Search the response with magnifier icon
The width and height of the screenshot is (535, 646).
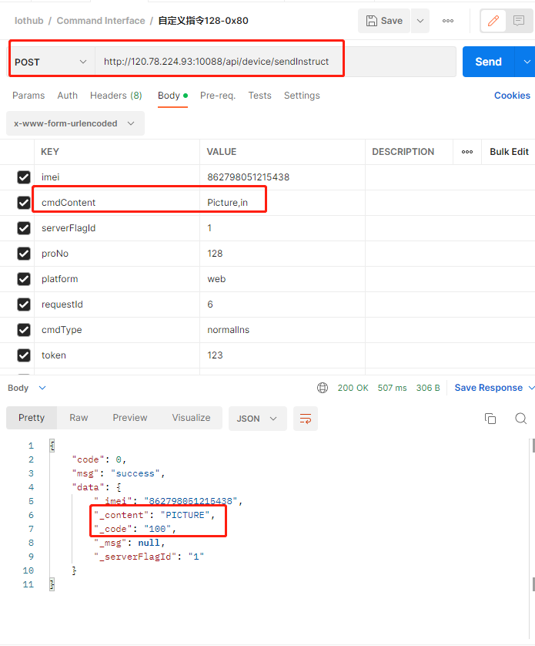pyautogui.click(x=520, y=419)
